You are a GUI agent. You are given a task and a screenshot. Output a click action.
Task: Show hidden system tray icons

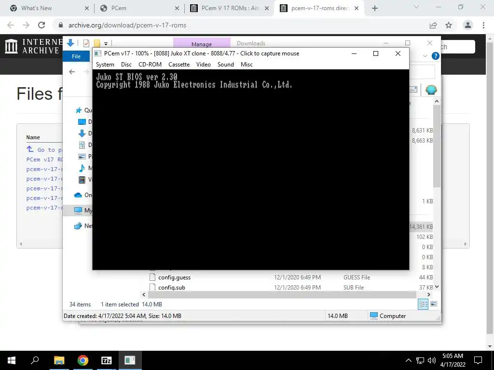[408, 360]
